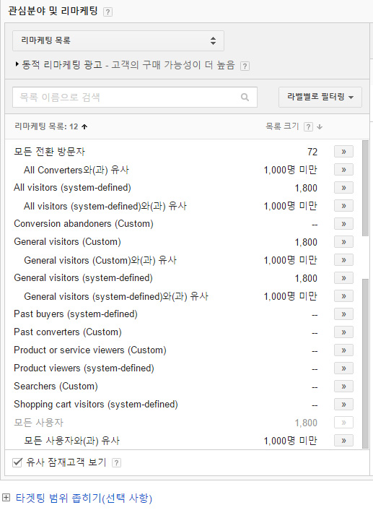The image size is (373, 518).
Task: Open the 리마케팅 목록 dropdown selector
Action: click(118, 40)
